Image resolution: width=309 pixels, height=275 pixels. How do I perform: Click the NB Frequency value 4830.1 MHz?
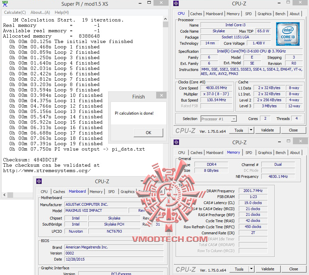coord(278,176)
